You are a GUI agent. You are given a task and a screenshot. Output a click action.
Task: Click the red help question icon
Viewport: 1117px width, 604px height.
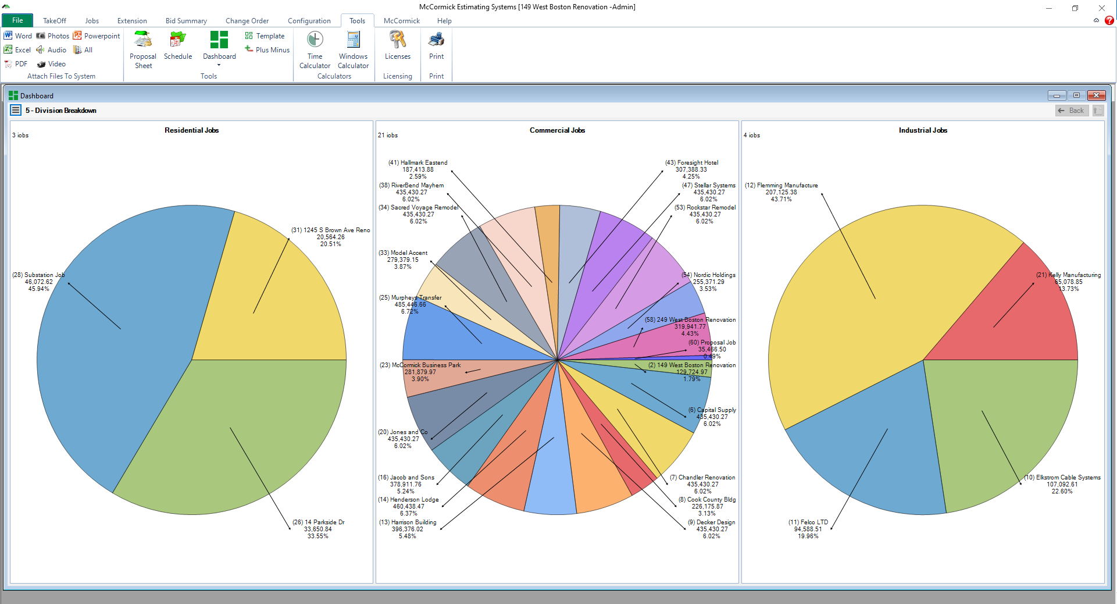[1109, 20]
